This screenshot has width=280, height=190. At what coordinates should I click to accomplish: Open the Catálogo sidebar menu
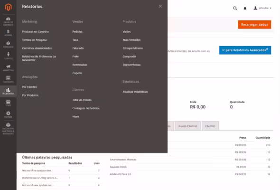point(8,45)
